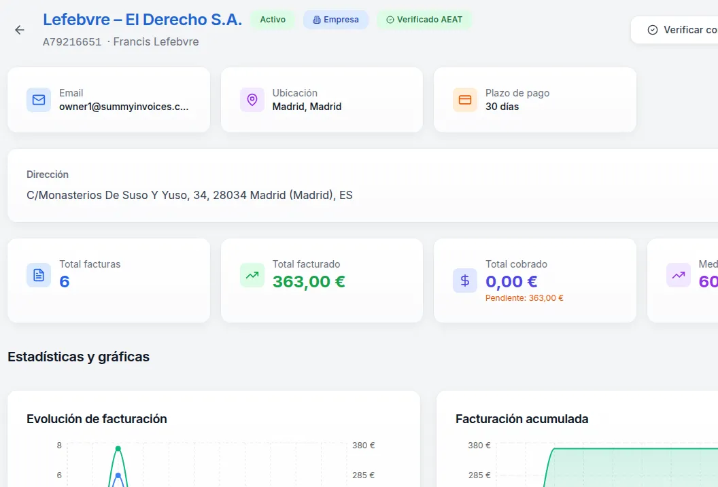This screenshot has width=718, height=487.
Task: Select the green Total facturado trend icon
Action: click(252, 274)
